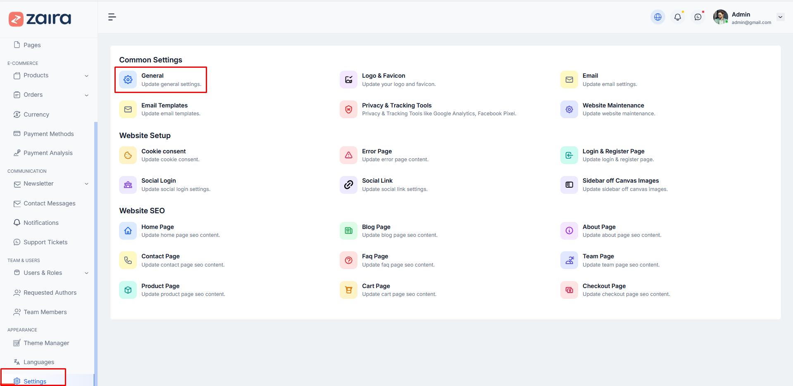This screenshot has height=386, width=793.
Task: Open the Admin profile dropdown arrow
Action: (780, 17)
